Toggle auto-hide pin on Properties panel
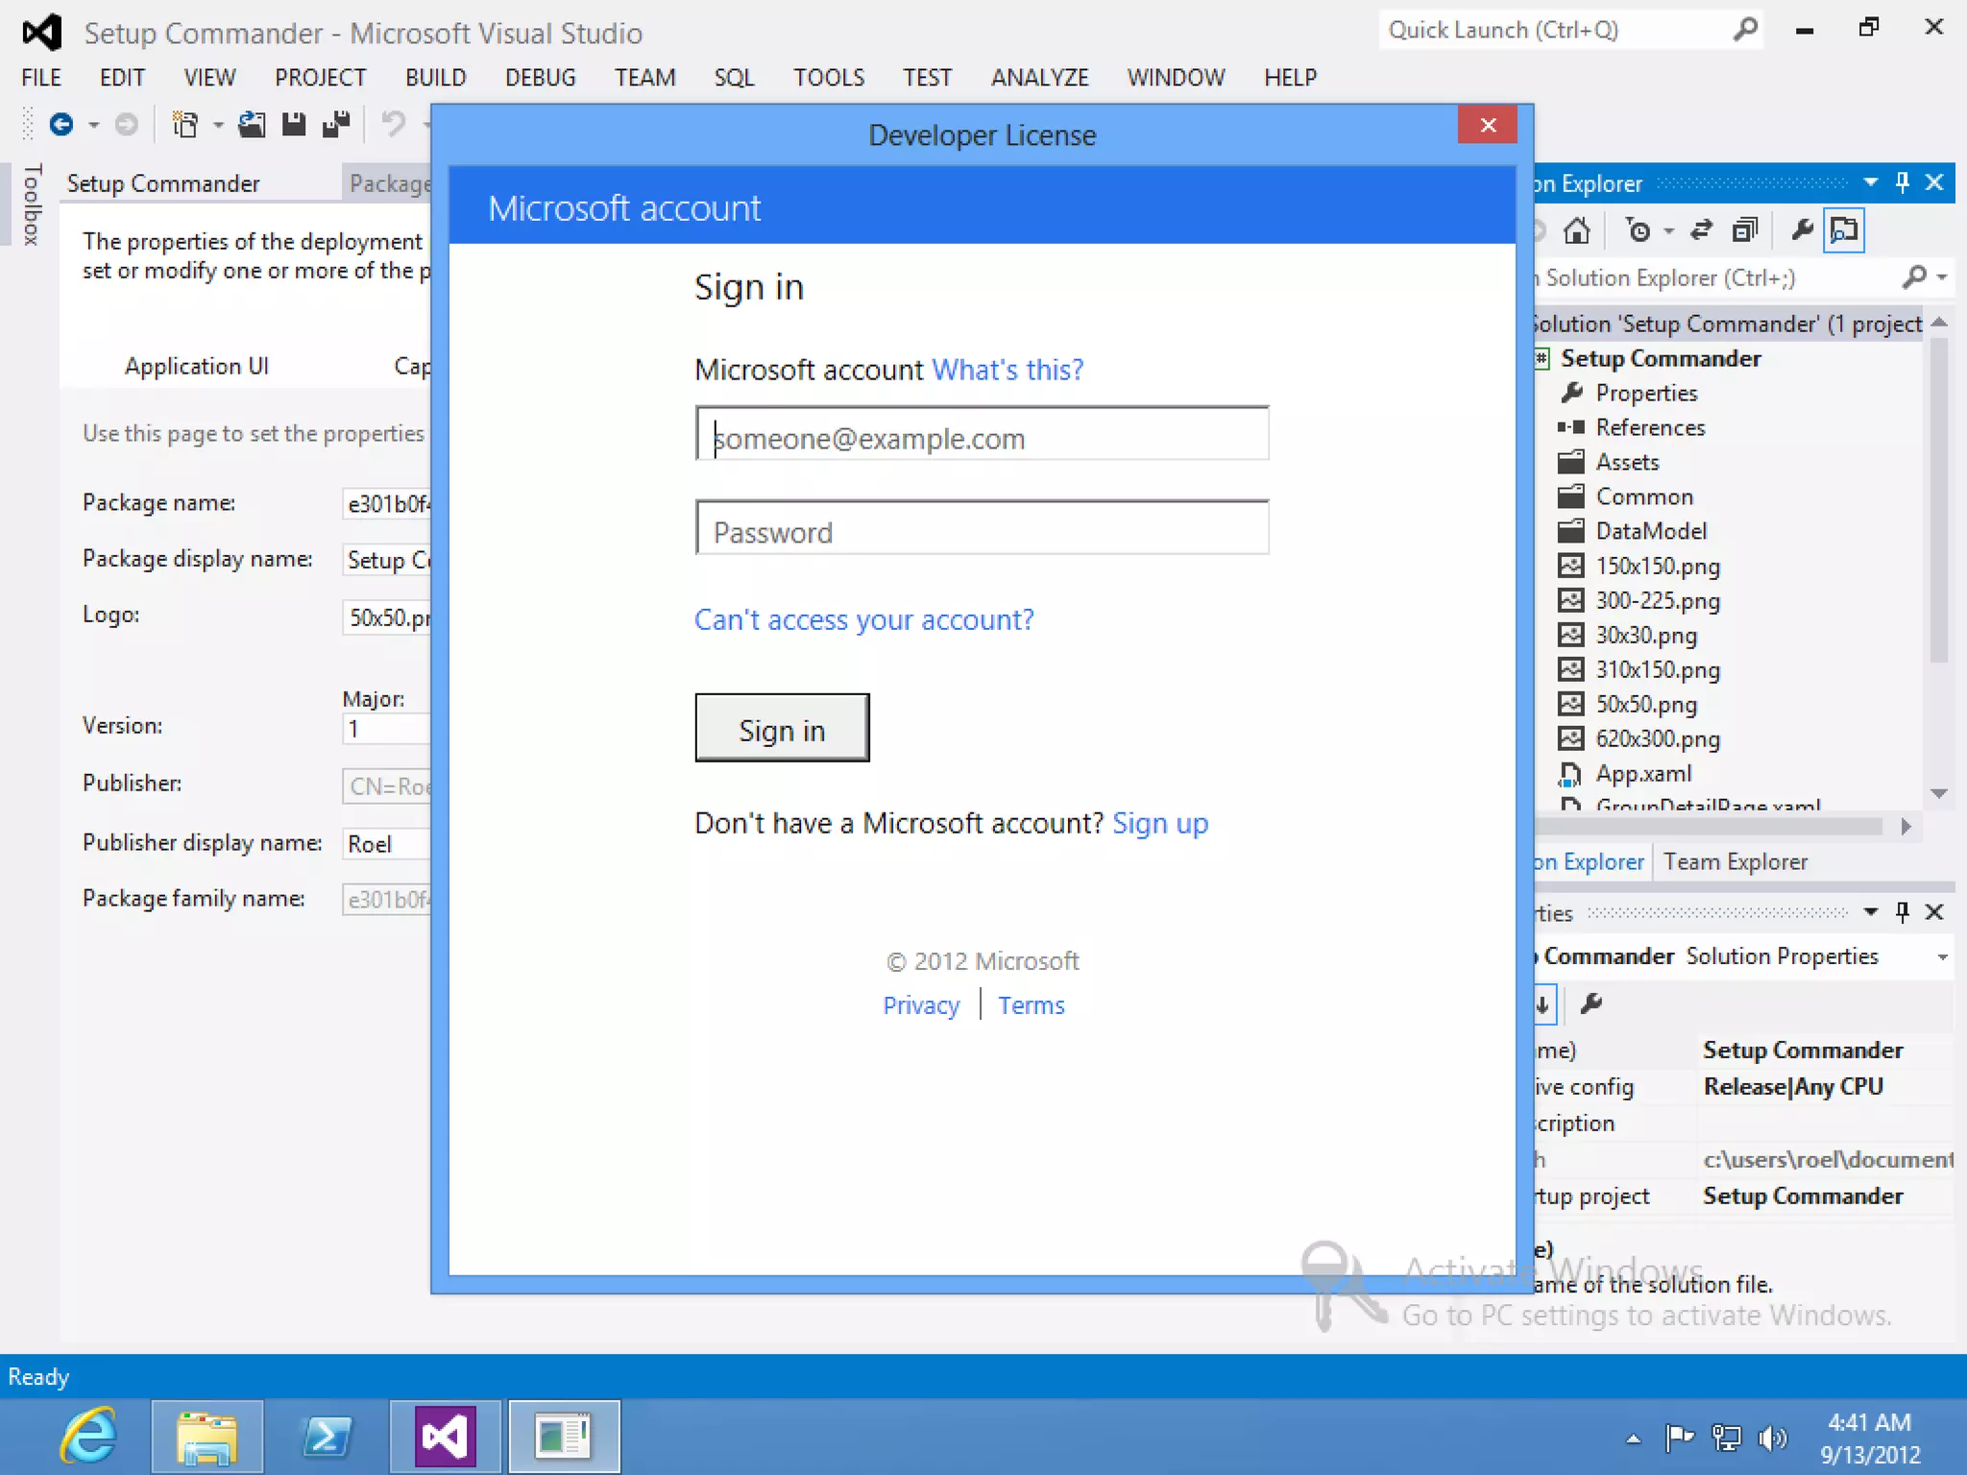Viewport: 1967px width, 1475px height. pyautogui.click(x=1902, y=911)
